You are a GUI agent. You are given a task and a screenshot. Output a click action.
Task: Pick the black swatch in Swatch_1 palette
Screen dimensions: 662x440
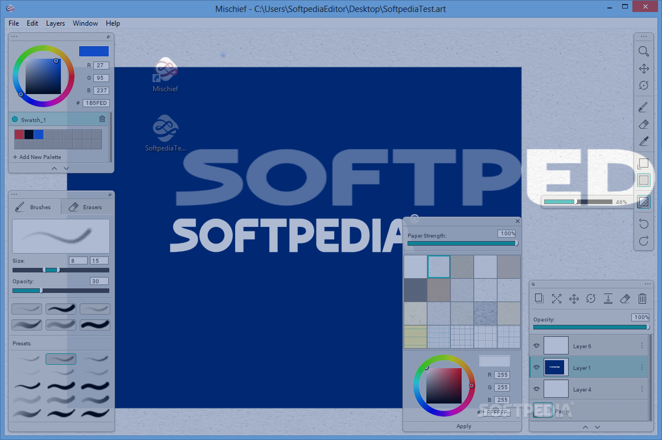pyautogui.click(x=28, y=135)
